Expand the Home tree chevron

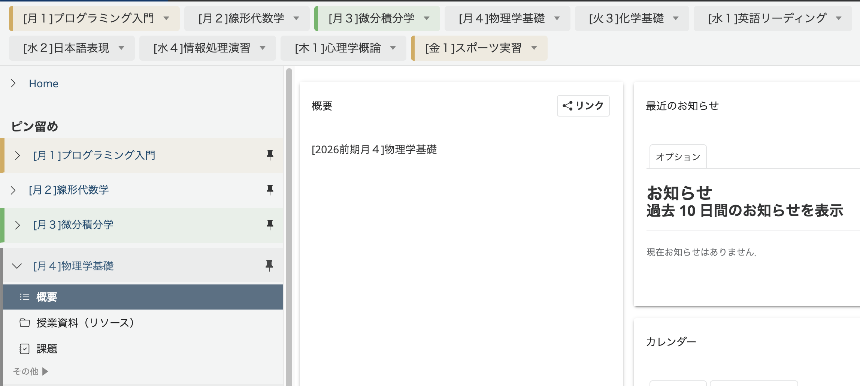13,83
